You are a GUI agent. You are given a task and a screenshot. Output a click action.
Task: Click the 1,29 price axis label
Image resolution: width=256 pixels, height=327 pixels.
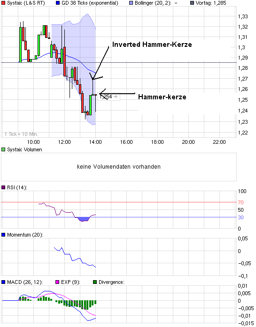(243, 58)
